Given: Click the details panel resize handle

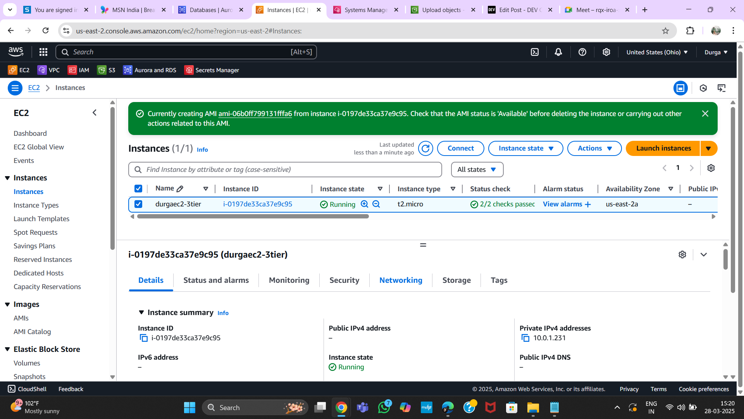Looking at the screenshot, I should click(x=423, y=245).
